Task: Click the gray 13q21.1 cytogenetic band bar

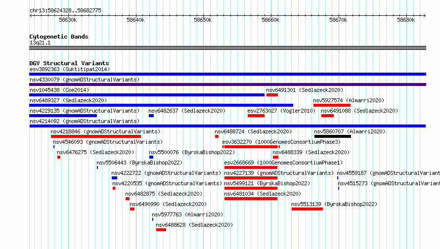Action: 227,48
